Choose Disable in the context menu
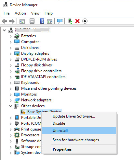The image size is (134, 160). point(79,123)
